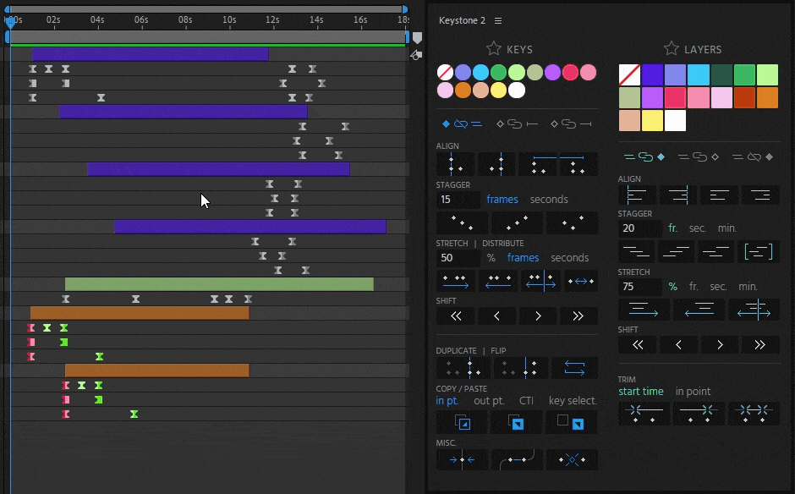
Task: Click the fourth Keys align icon
Action: coord(578,164)
